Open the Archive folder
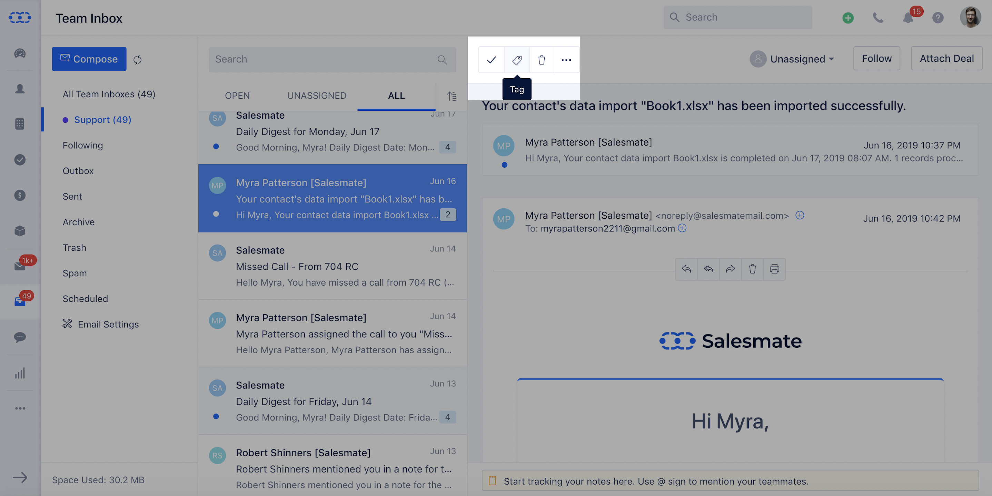Screen dimensions: 992x496 [79, 222]
